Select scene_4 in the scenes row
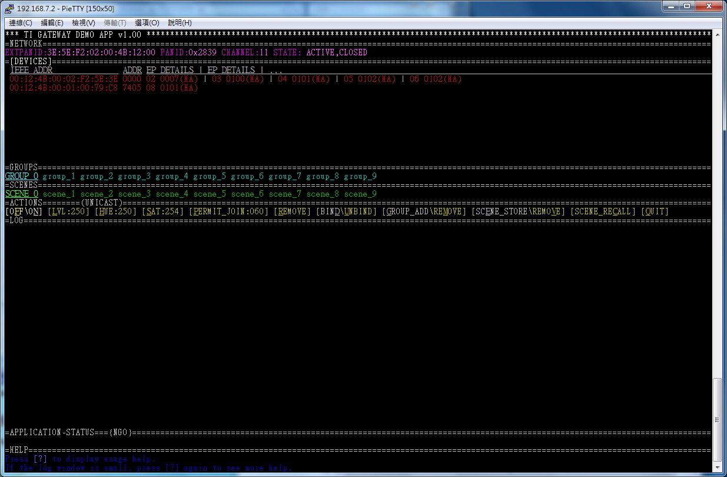The height and width of the screenshot is (477, 727). pos(172,194)
